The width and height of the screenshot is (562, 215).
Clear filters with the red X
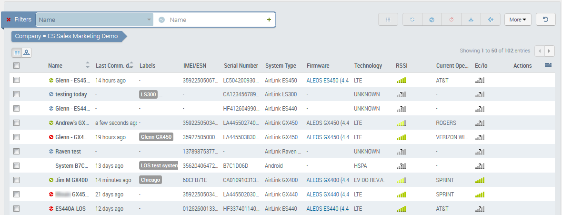click(9, 20)
